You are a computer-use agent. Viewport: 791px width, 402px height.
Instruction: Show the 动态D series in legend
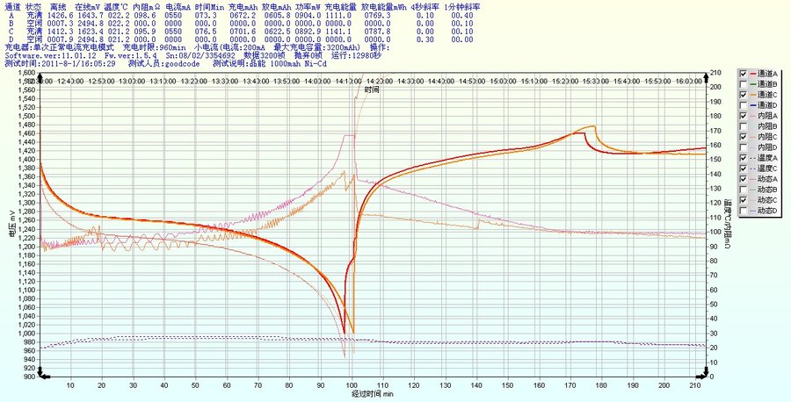pos(744,210)
